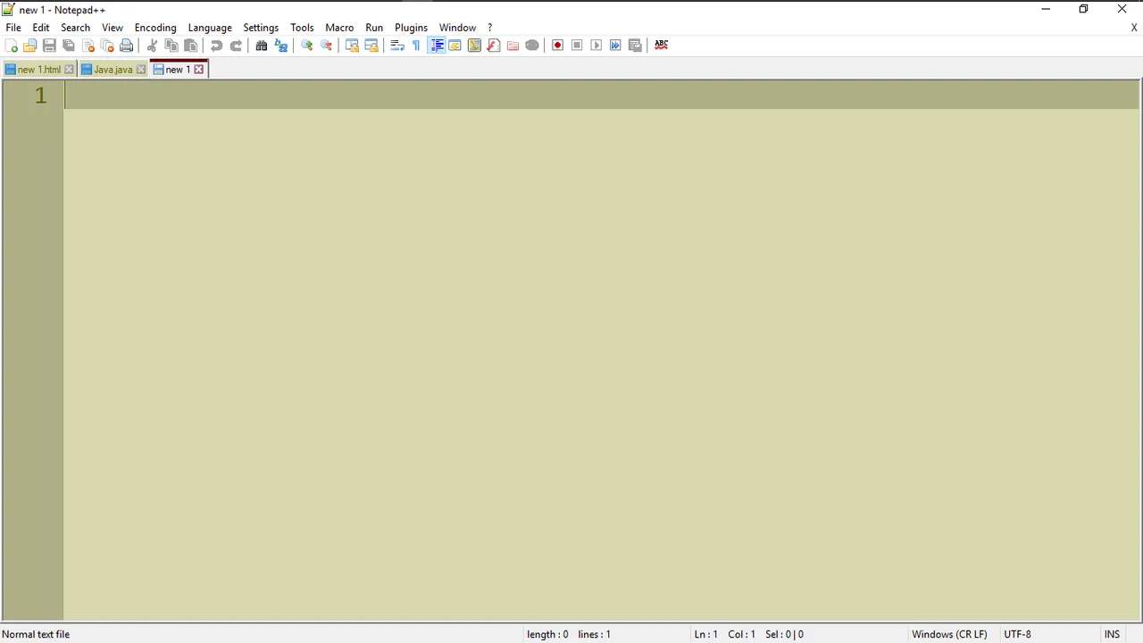Viewport: 1143px width, 643px height.
Task: Open Find with the binoculars icon
Action: pyautogui.click(x=262, y=46)
